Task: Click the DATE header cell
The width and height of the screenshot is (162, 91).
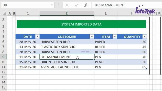Action: pyautogui.click(x=28, y=37)
